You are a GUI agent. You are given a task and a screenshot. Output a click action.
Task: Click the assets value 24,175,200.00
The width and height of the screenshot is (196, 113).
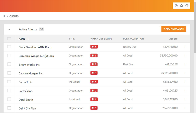(x=169, y=73)
